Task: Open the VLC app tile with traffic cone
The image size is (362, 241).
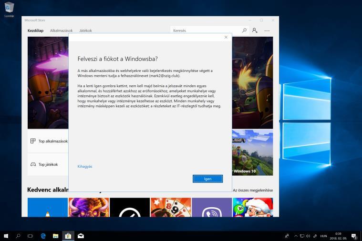Action: (48, 207)
